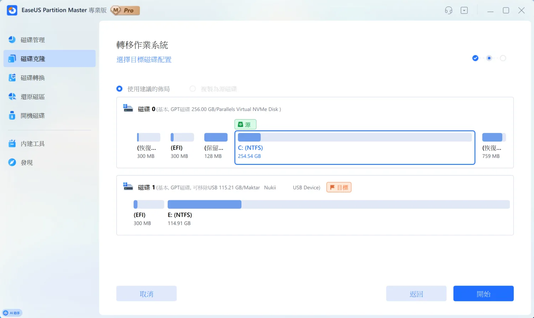Open 內建工具 in the sidebar
The width and height of the screenshot is (534, 318).
pyautogui.click(x=49, y=144)
